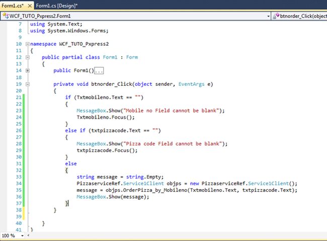Image resolution: width=327 pixels, height=241 pixels.
Task: Click 'objps' variable declaration on line 34
Action: [x=174, y=184]
